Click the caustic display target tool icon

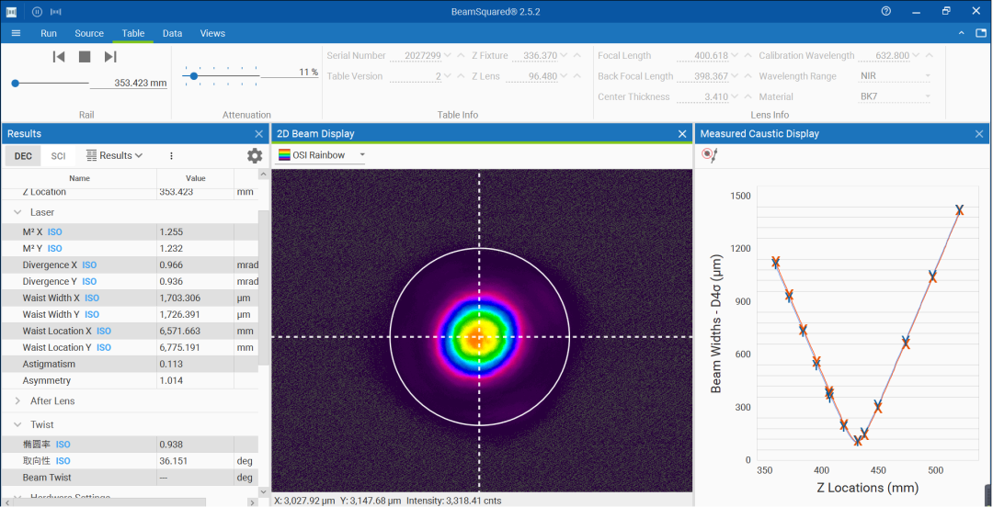click(709, 154)
